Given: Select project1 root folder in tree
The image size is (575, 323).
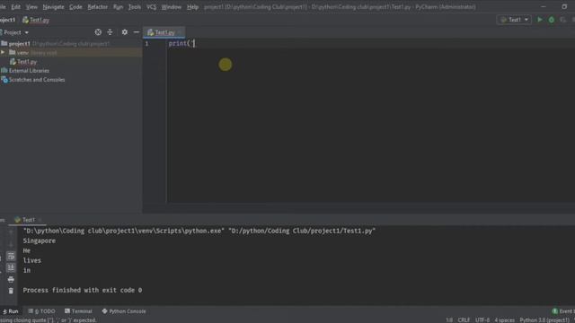Looking at the screenshot, I should (20, 44).
